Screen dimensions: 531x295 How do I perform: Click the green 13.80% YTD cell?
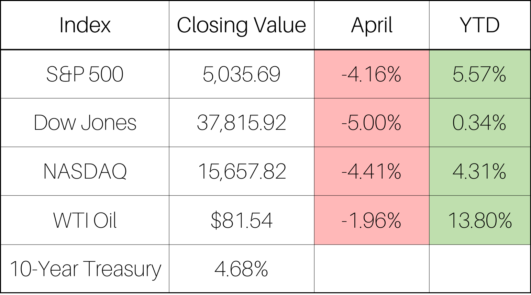click(479, 220)
